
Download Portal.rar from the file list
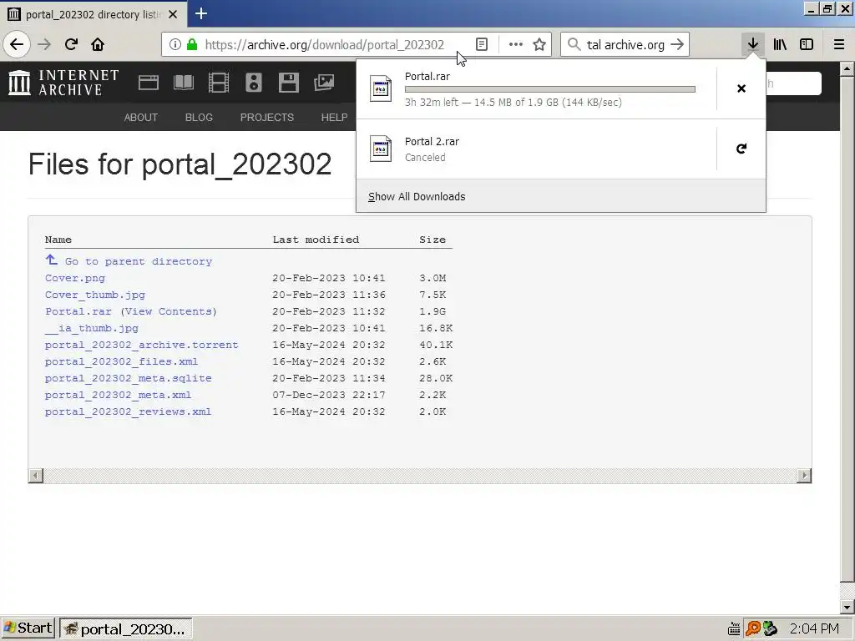[x=78, y=311]
